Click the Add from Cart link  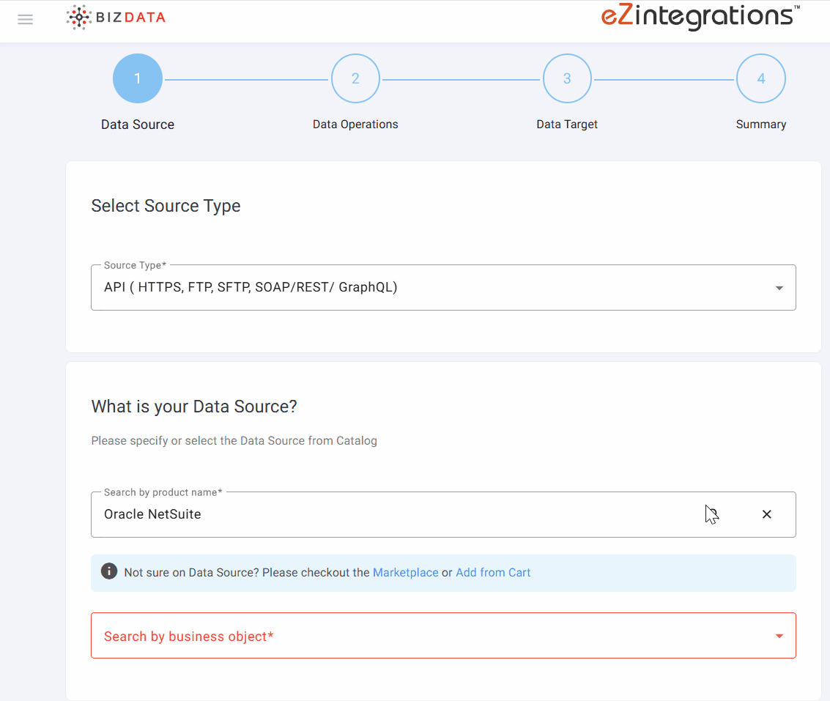click(x=493, y=573)
